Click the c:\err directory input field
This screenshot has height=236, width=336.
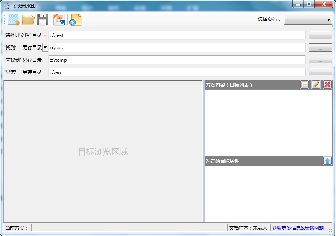[x=177, y=72]
